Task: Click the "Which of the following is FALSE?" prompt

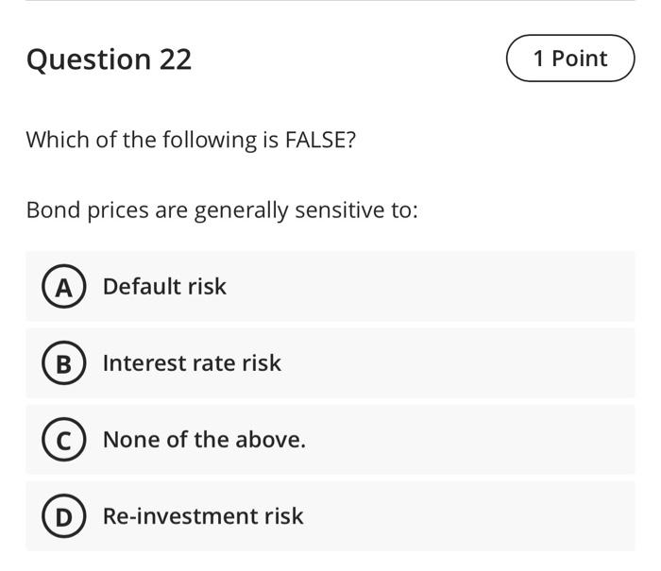Action: tap(191, 141)
